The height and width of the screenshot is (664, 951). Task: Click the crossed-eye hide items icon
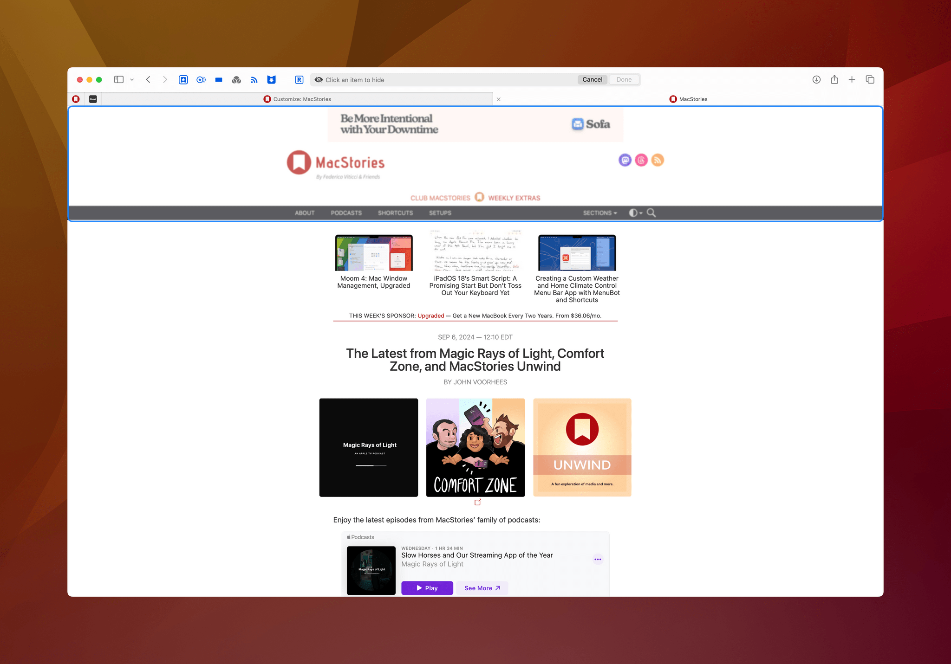tap(319, 80)
